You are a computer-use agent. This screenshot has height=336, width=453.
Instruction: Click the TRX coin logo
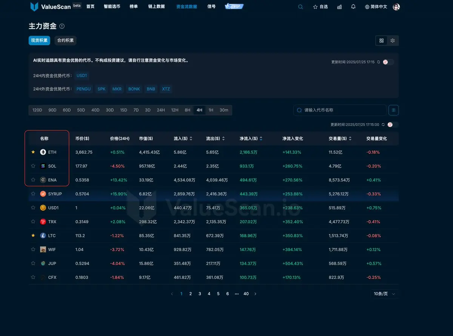tap(43, 221)
